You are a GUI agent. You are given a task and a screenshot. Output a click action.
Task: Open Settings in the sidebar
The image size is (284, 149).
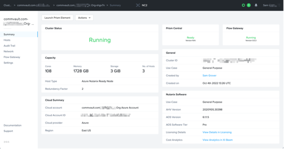[8, 63]
